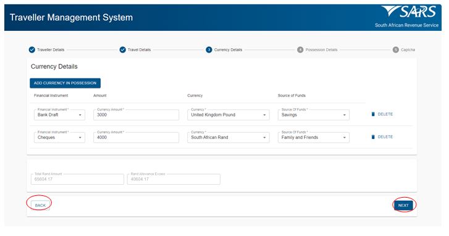This screenshot has width=449, height=236.
Task: Expand the Savings source of funds dropdown
Action: 314,114
